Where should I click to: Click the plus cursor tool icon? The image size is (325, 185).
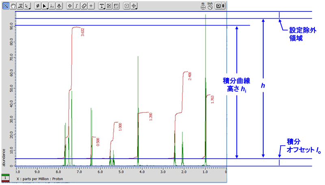point(91,6)
